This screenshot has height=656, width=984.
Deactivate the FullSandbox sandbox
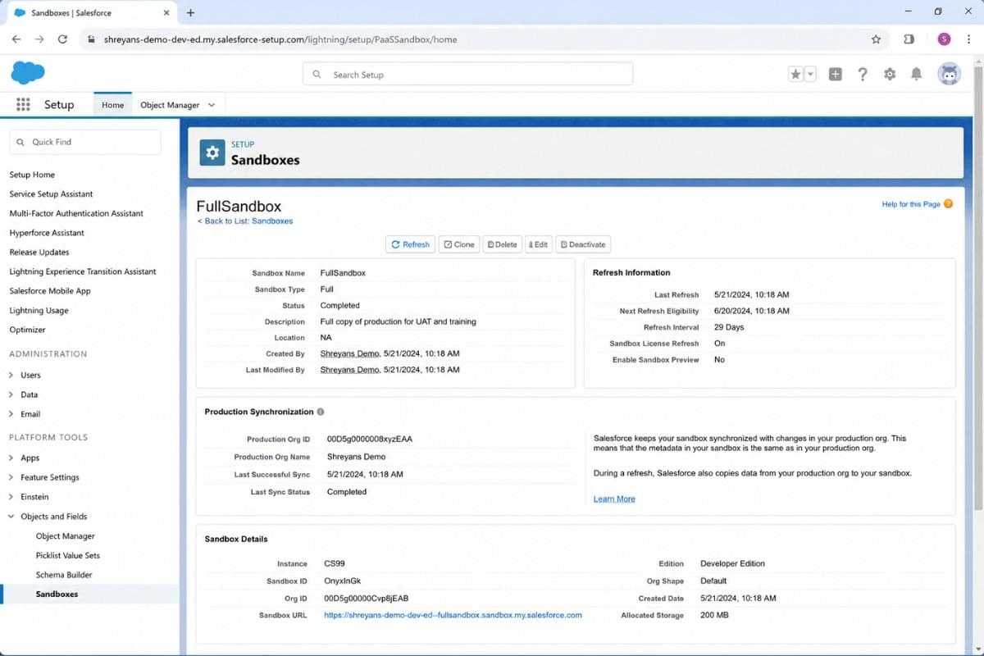[x=583, y=244]
